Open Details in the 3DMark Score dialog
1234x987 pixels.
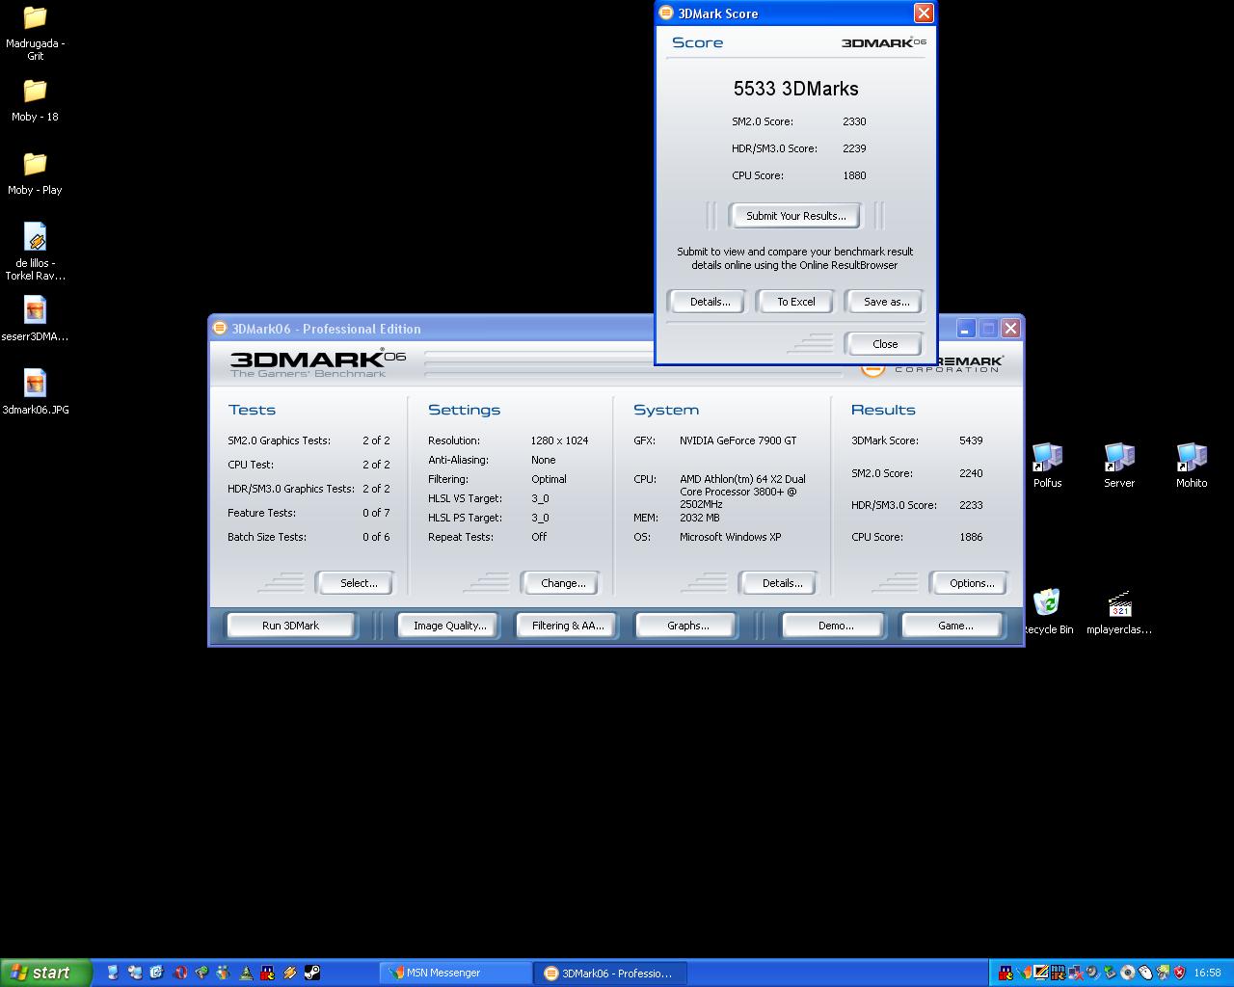click(x=710, y=302)
